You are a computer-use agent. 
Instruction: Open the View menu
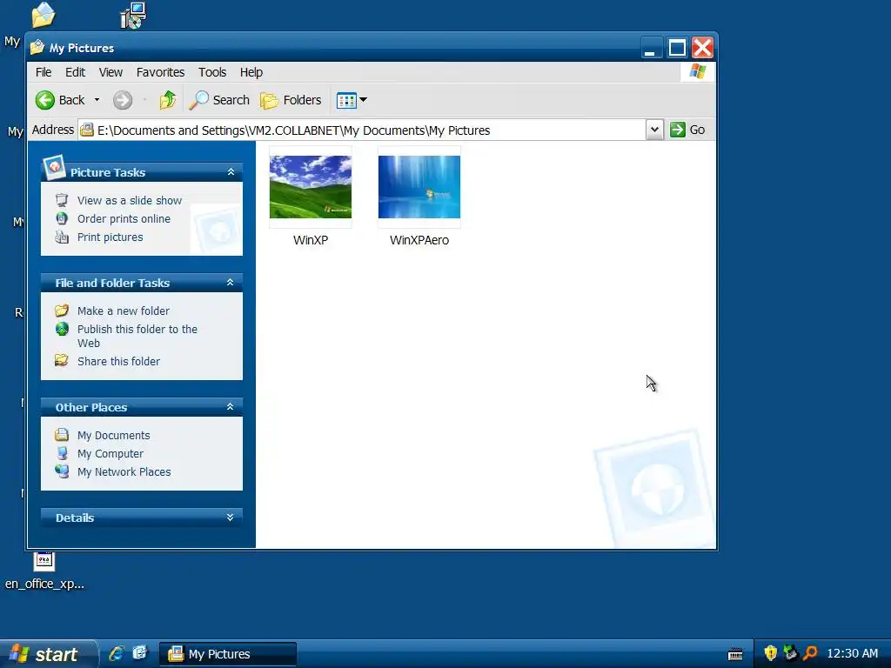click(111, 72)
